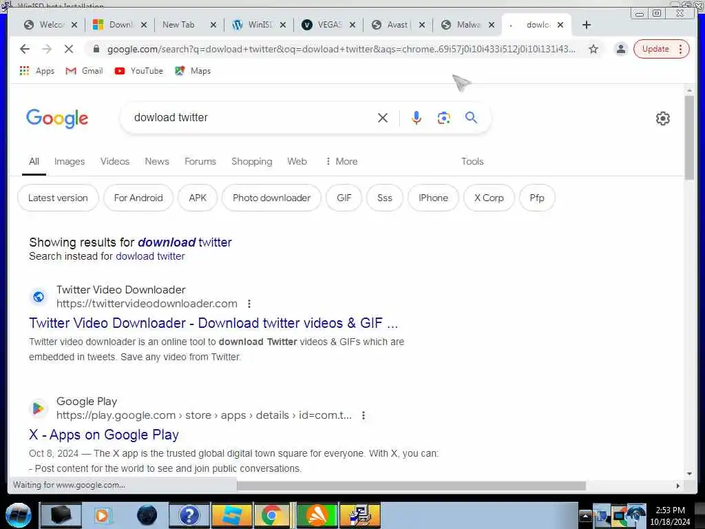
Task: Select the 'Sss' suggestion chip
Action: tap(384, 198)
